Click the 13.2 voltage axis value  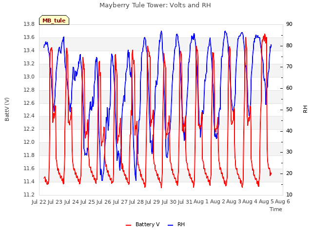pos(29,64)
